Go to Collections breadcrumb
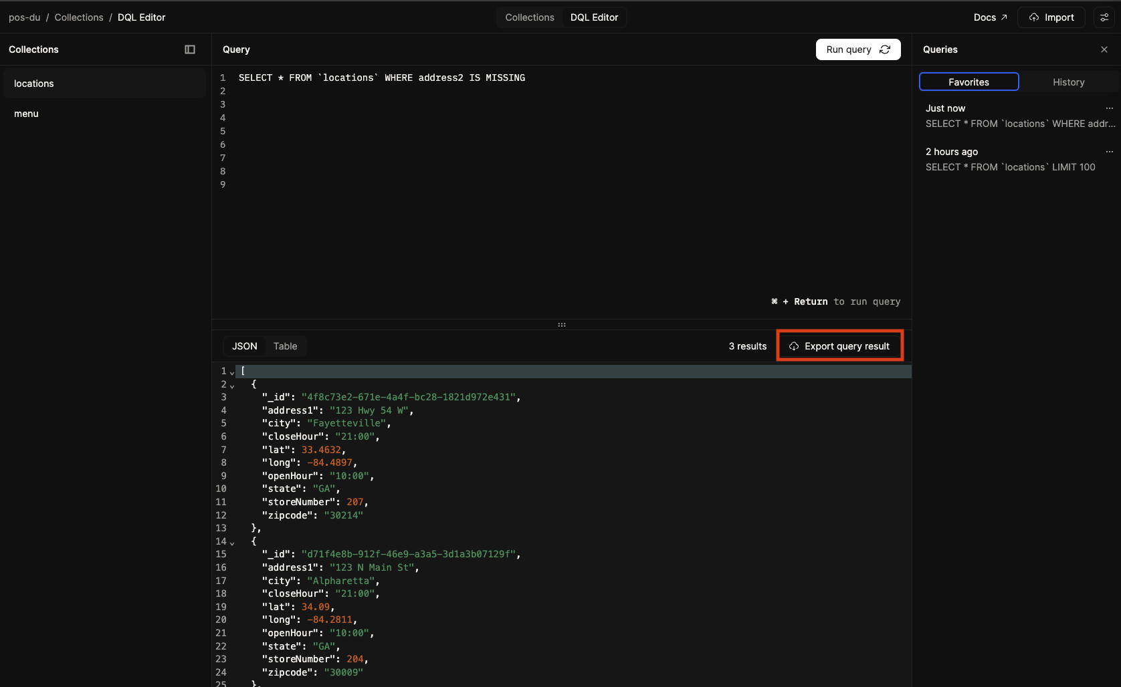The image size is (1121, 687). point(79,17)
